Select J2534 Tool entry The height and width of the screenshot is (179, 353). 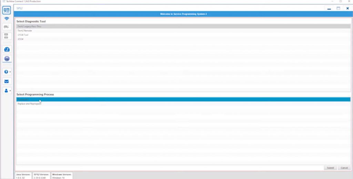click(183, 35)
